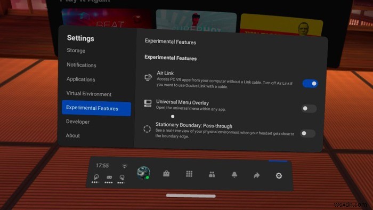Click Stationary Boundary: Pass-through title
The image size is (373, 210).
194,125
